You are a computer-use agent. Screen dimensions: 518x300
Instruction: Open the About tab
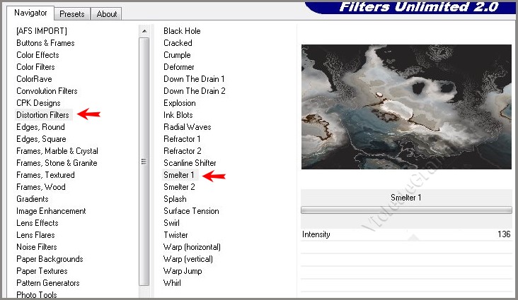point(107,13)
